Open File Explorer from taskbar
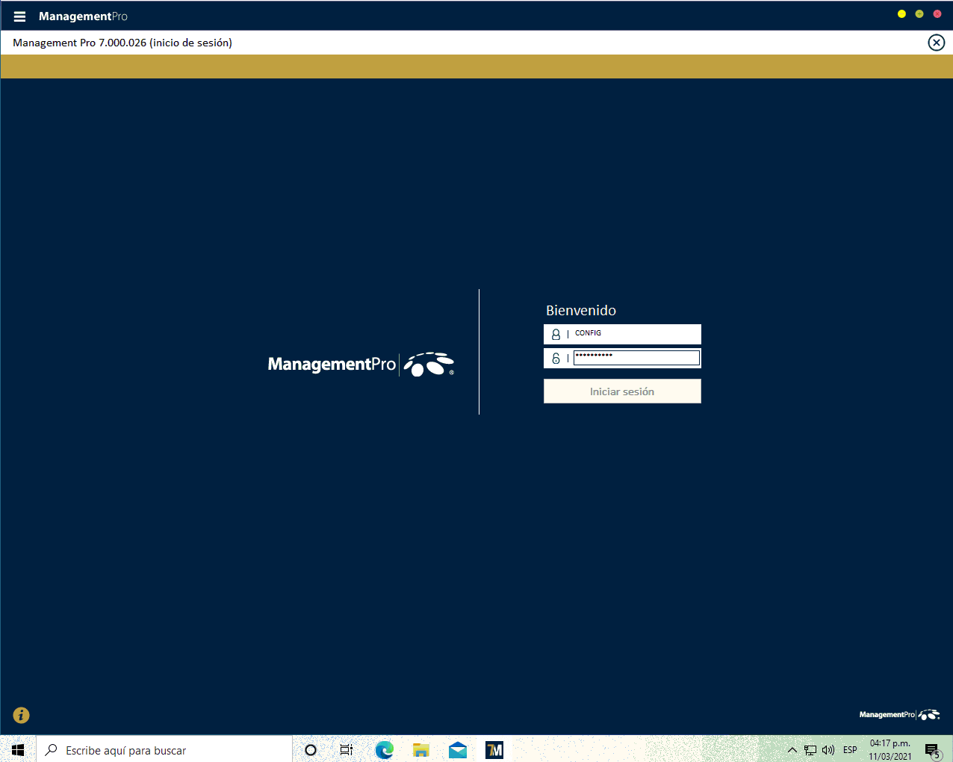 421,750
